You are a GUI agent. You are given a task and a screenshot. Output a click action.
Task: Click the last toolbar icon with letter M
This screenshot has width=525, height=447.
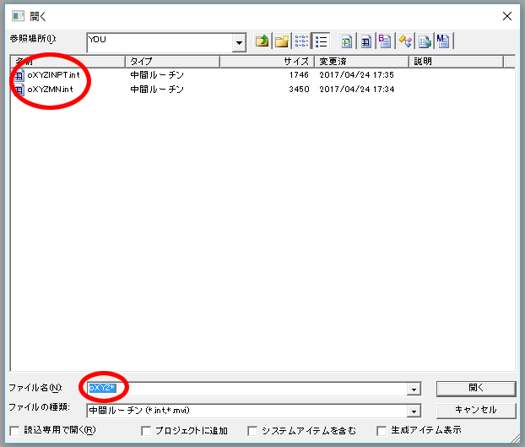(443, 41)
